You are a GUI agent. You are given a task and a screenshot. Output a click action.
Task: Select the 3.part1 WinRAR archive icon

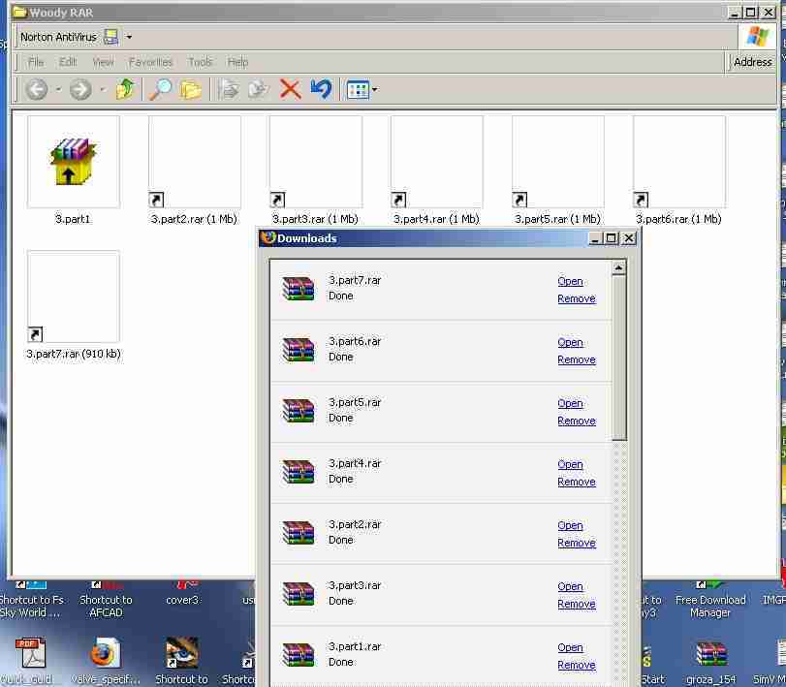click(74, 163)
